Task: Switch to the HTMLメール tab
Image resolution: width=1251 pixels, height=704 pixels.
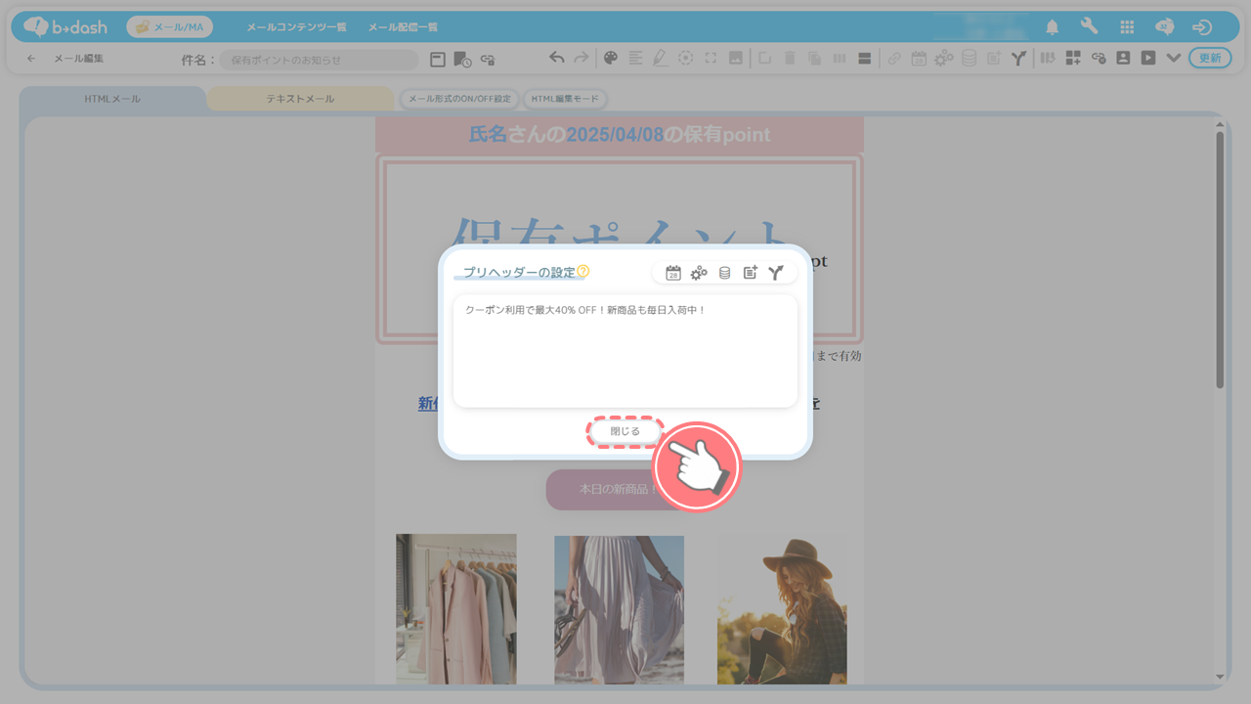Action: tap(112, 99)
